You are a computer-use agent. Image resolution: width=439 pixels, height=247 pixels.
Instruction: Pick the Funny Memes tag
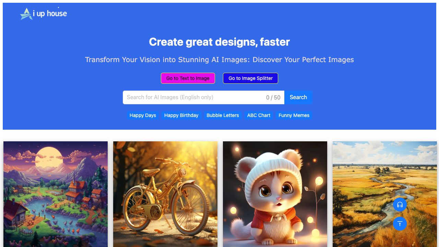click(x=294, y=115)
